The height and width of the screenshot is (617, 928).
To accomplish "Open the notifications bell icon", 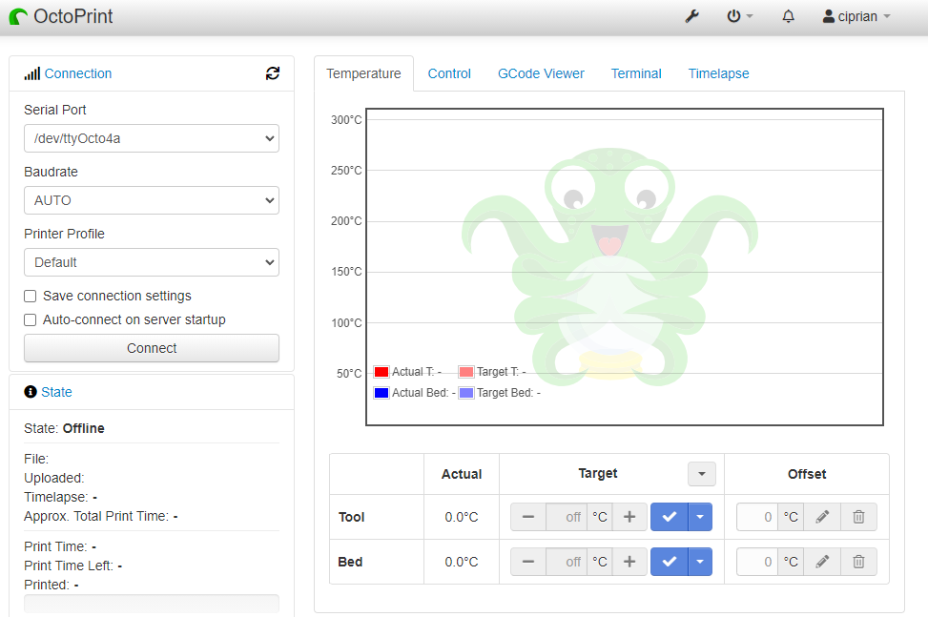I will click(789, 16).
